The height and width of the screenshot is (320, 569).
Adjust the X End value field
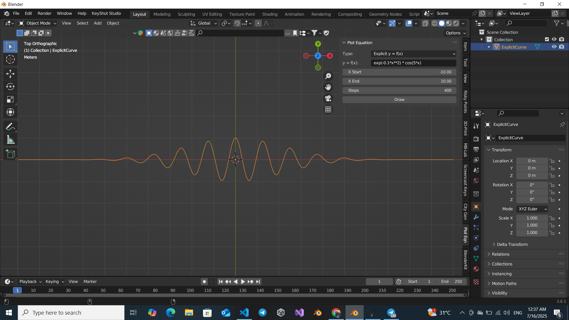[x=399, y=81]
